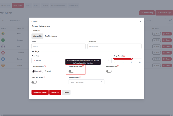The height and width of the screenshot is (116, 173).
Task: Close the Create dialog with X
Action: 141,21
